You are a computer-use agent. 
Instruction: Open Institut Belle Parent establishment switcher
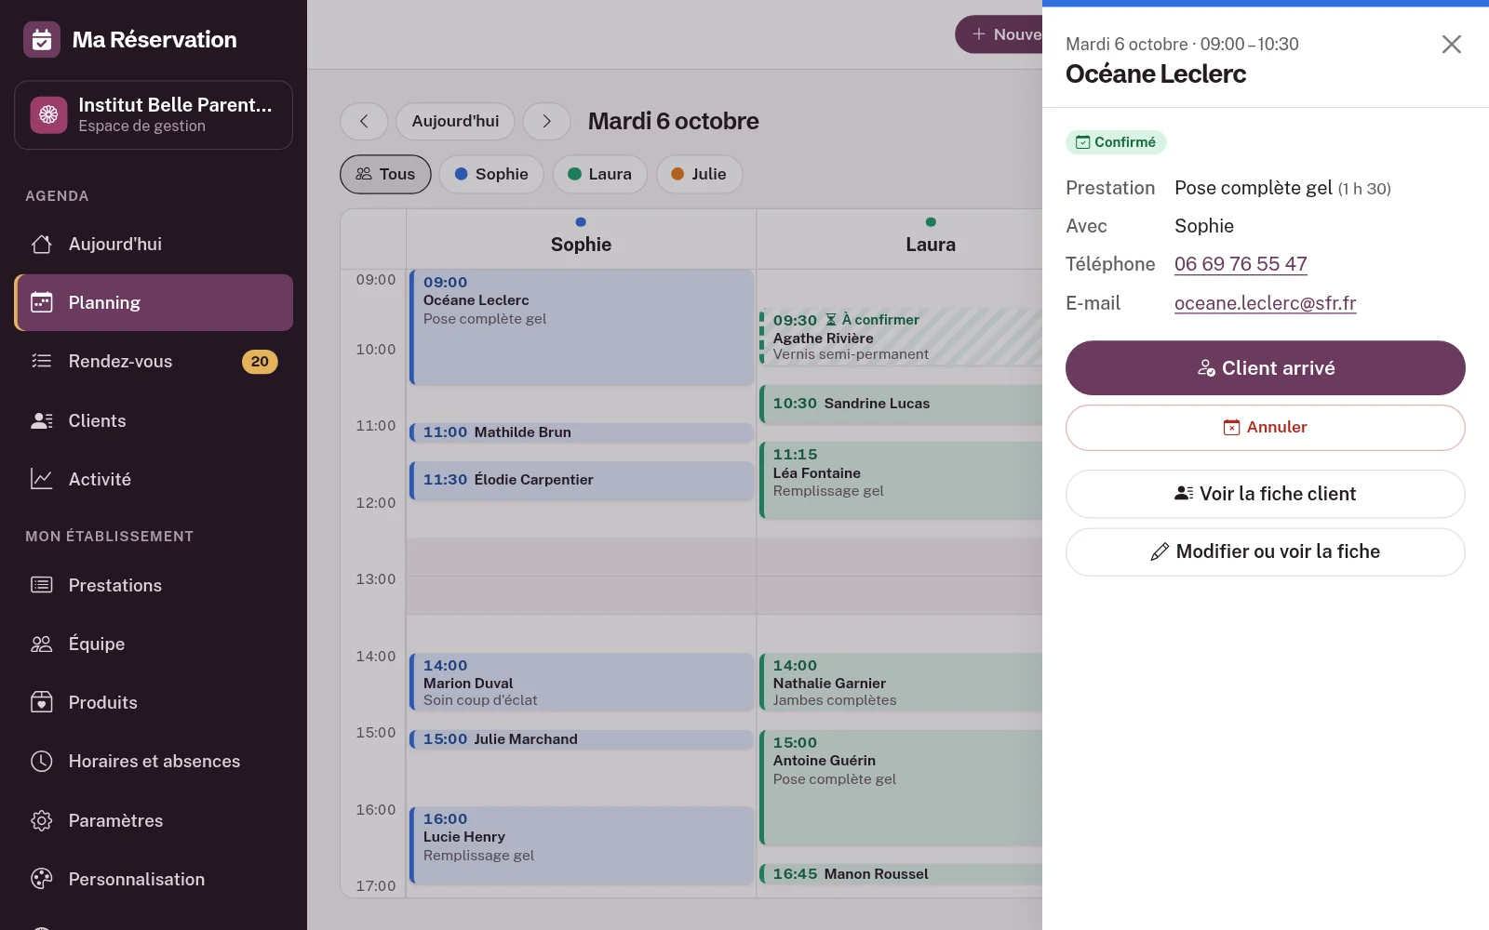pyautogui.click(x=154, y=115)
